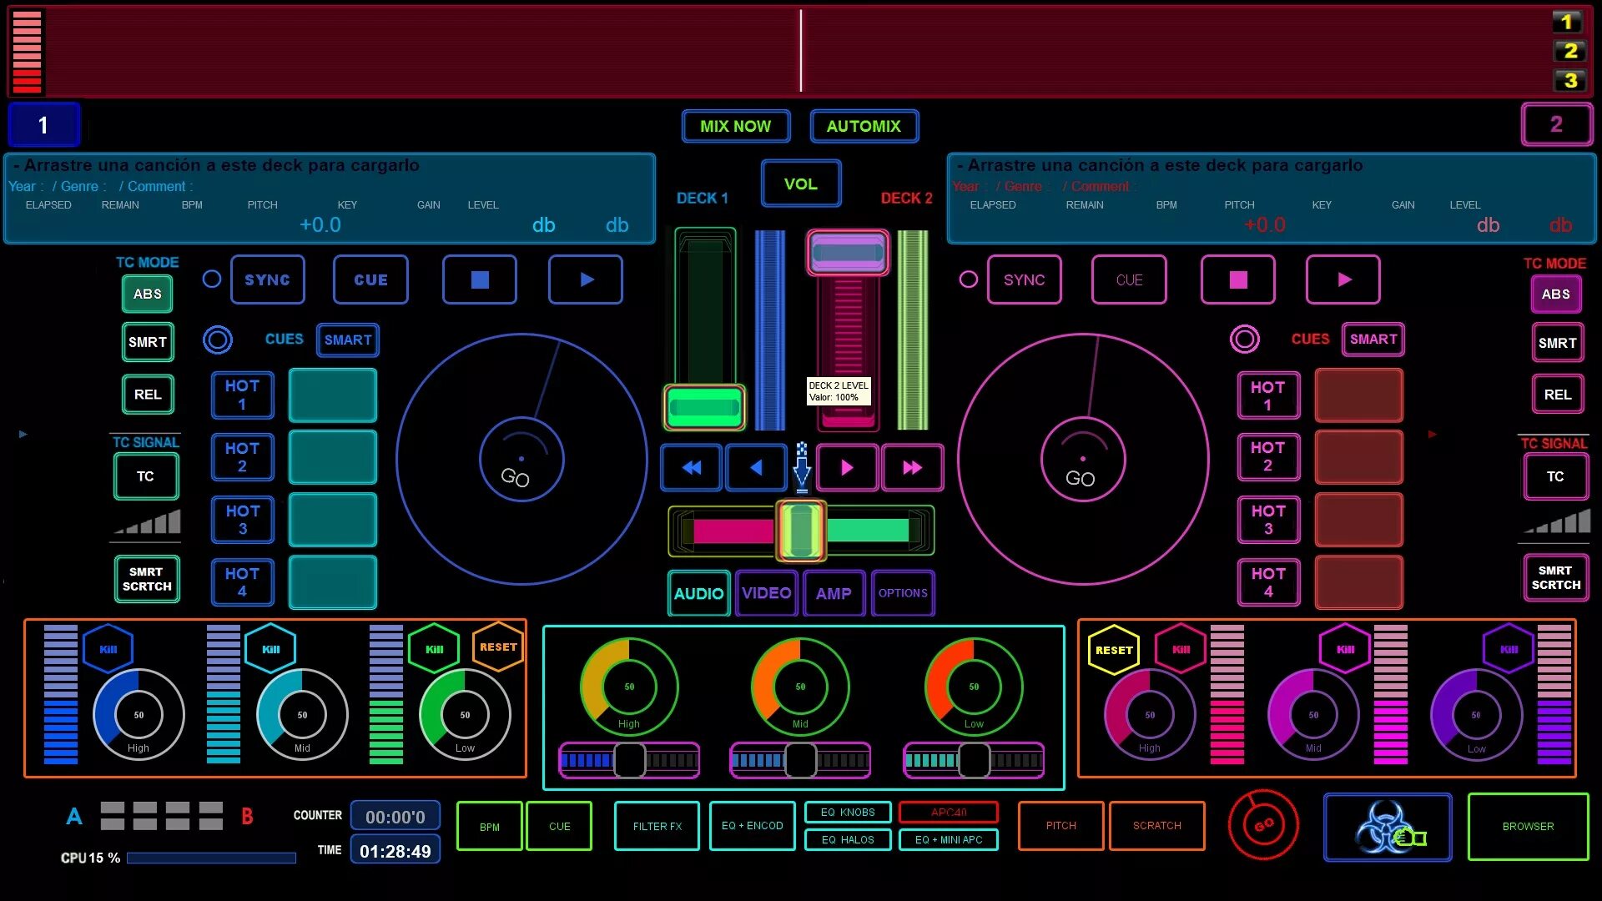Click the crossfader handle
1602x901 pixels.
pos(801,531)
